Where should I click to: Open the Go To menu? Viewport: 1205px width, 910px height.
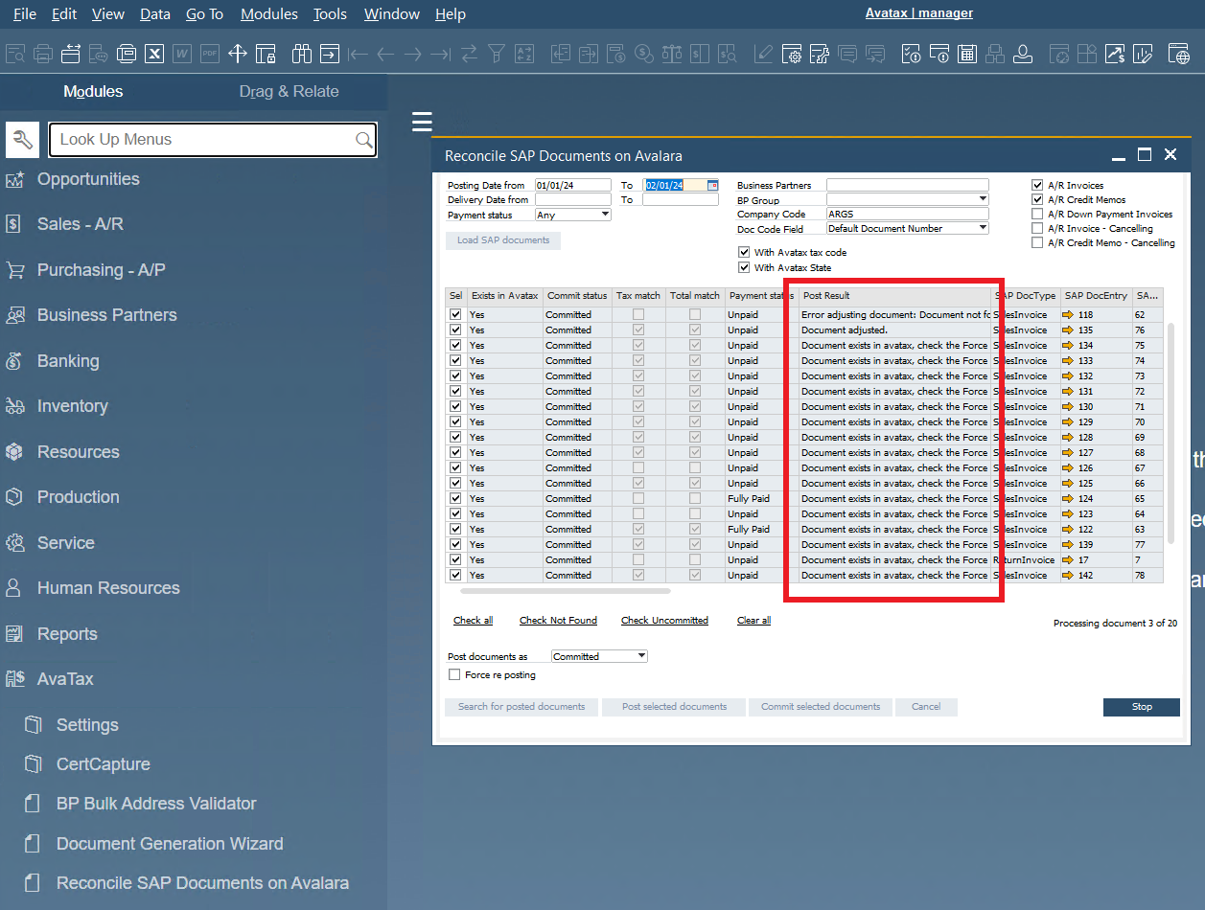click(x=204, y=13)
